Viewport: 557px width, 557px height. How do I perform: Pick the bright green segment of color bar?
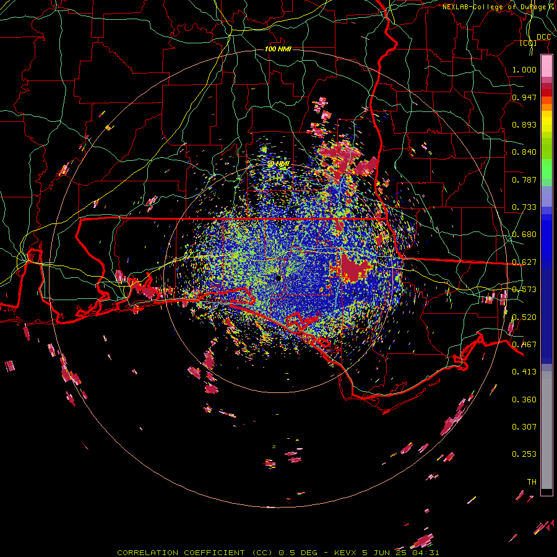click(x=546, y=169)
